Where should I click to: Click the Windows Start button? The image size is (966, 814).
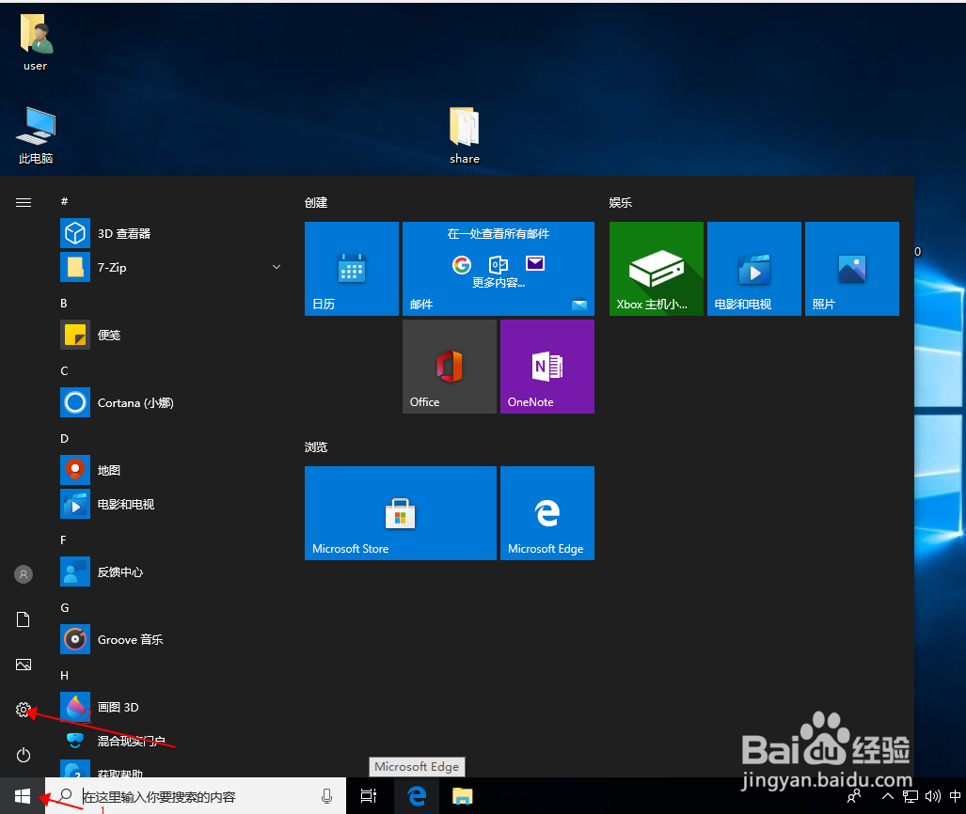(x=23, y=796)
